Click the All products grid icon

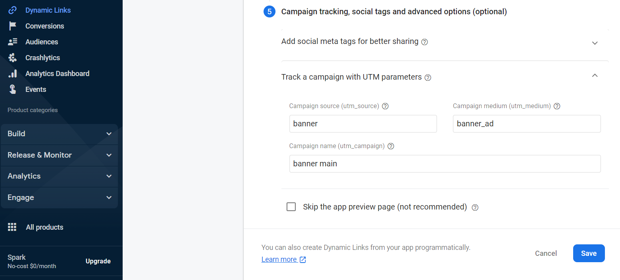12,227
